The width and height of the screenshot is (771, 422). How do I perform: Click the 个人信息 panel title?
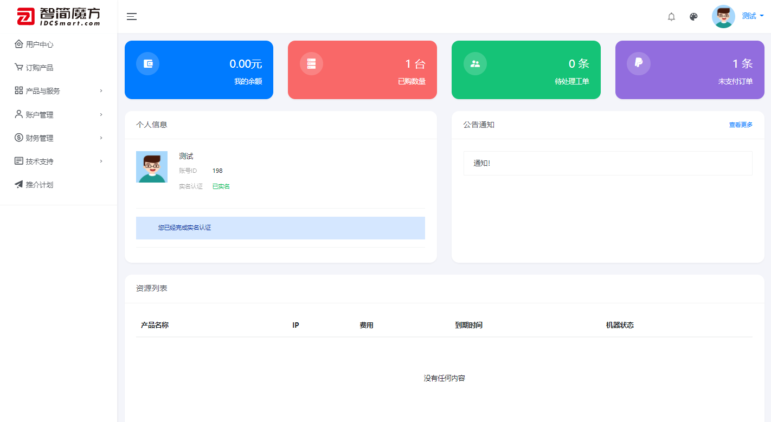pyautogui.click(x=152, y=125)
